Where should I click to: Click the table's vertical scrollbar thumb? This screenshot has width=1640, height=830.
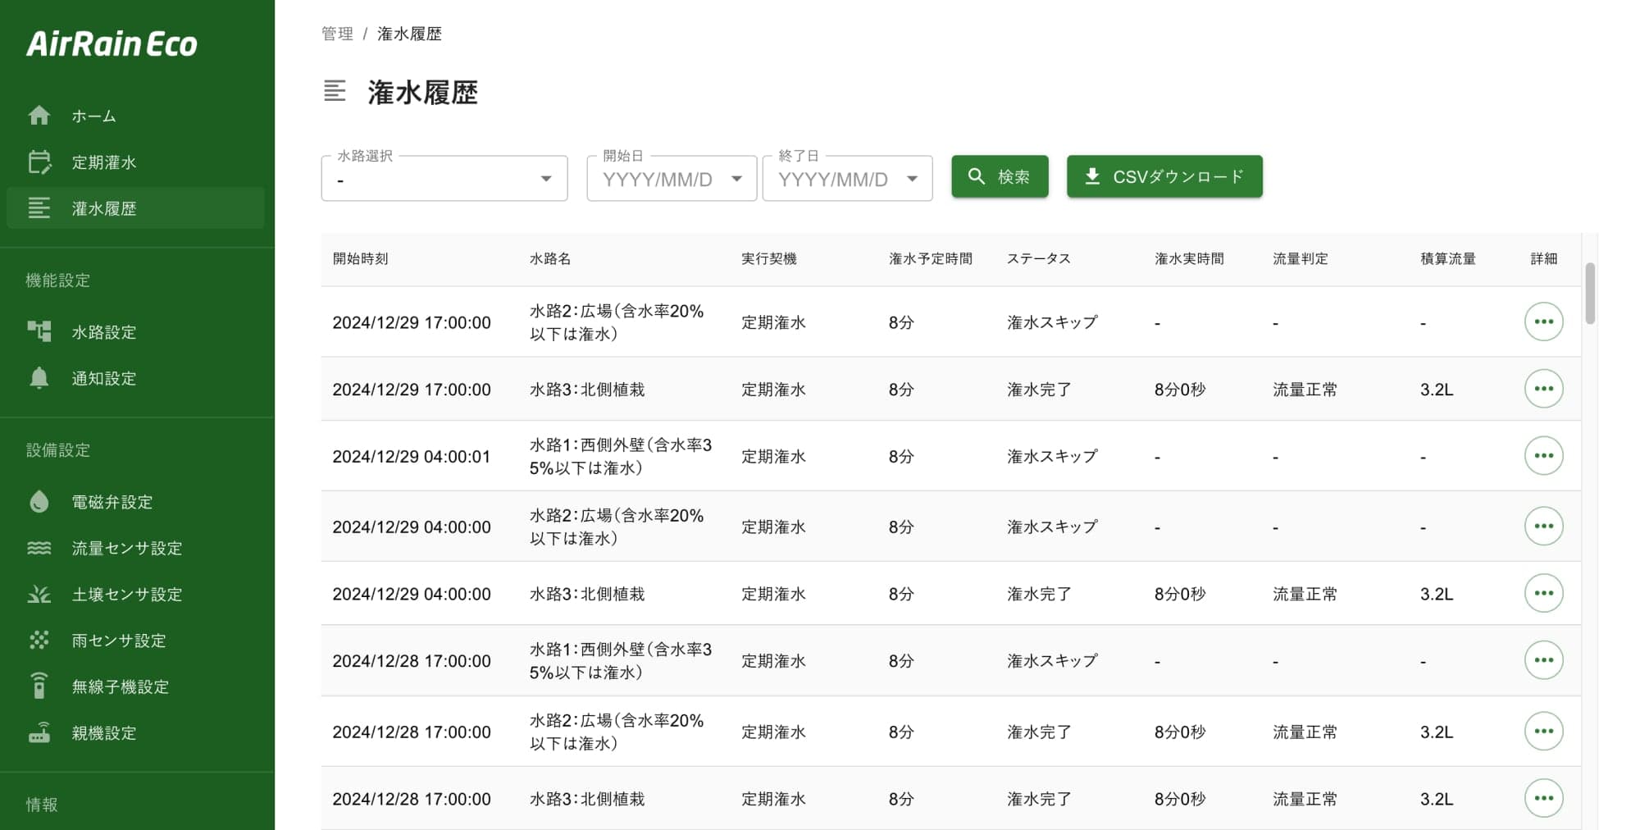pyautogui.click(x=1589, y=293)
